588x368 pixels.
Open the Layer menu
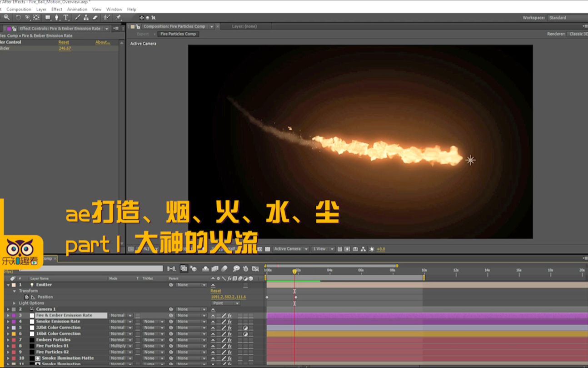pos(41,9)
